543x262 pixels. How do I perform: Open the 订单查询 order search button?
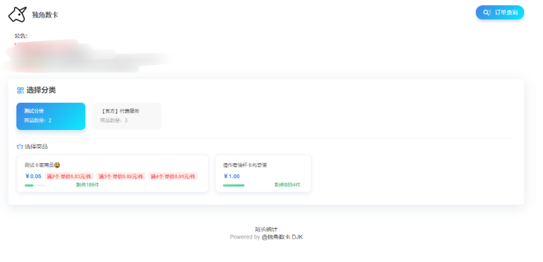pos(499,12)
